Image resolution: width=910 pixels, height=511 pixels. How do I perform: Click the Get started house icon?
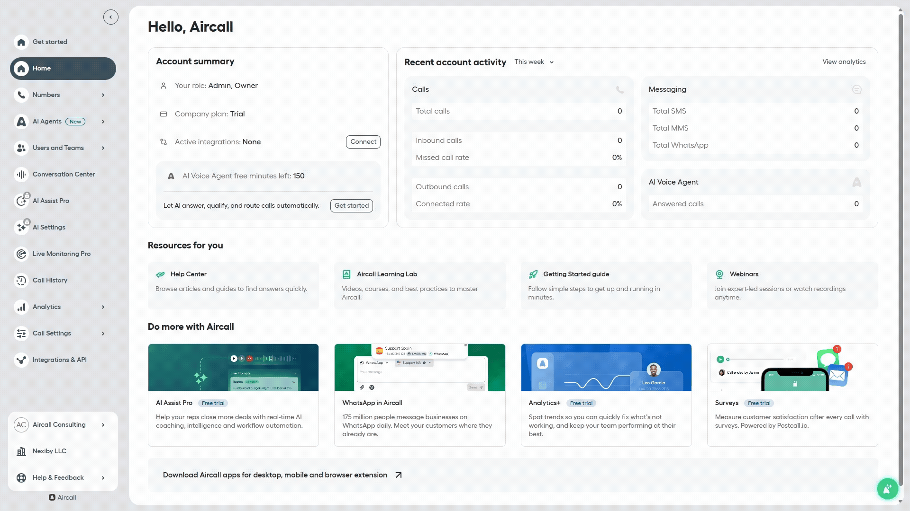click(x=21, y=42)
